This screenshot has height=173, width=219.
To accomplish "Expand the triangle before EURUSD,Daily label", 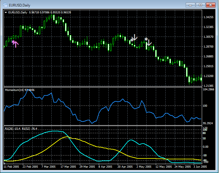I will (6, 12).
